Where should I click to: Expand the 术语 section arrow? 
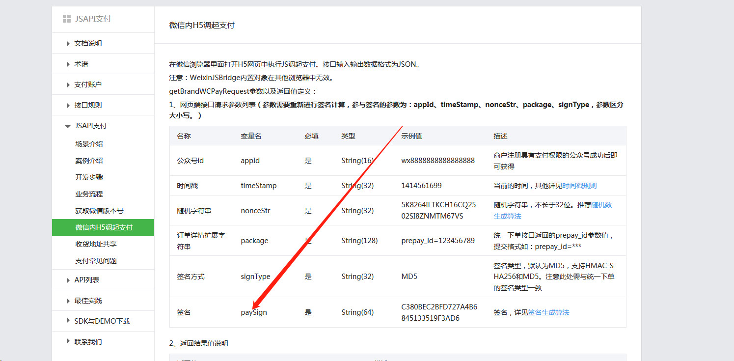(x=68, y=64)
